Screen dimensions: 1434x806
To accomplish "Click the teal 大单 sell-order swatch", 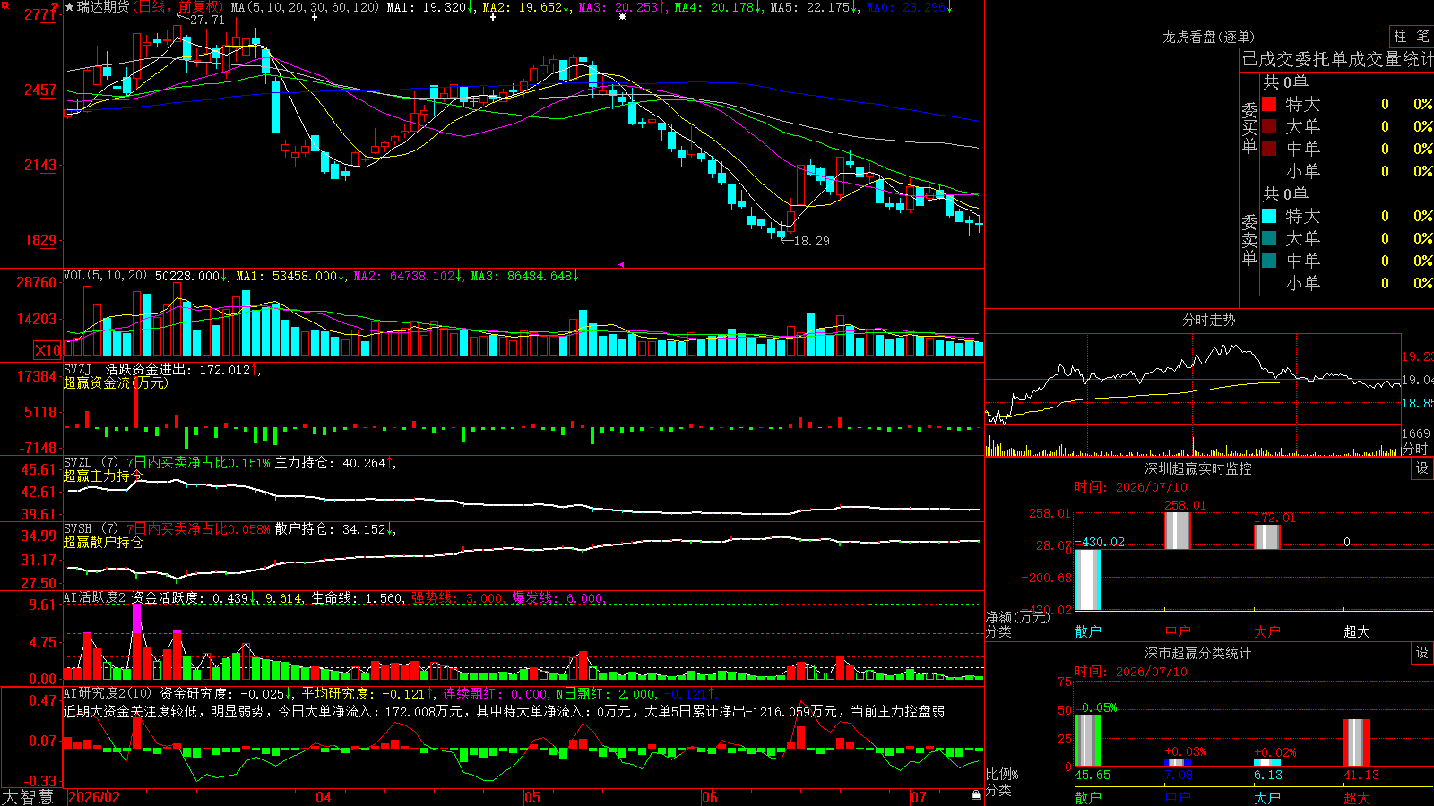I will click(1269, 238).
